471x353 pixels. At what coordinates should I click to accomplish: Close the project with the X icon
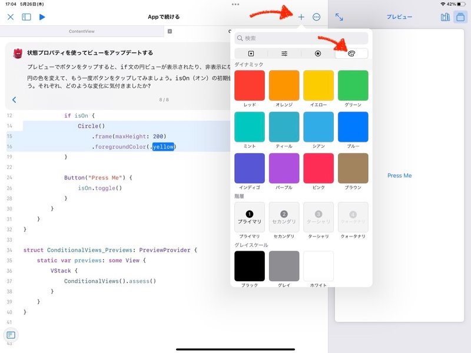pos(11,17)
